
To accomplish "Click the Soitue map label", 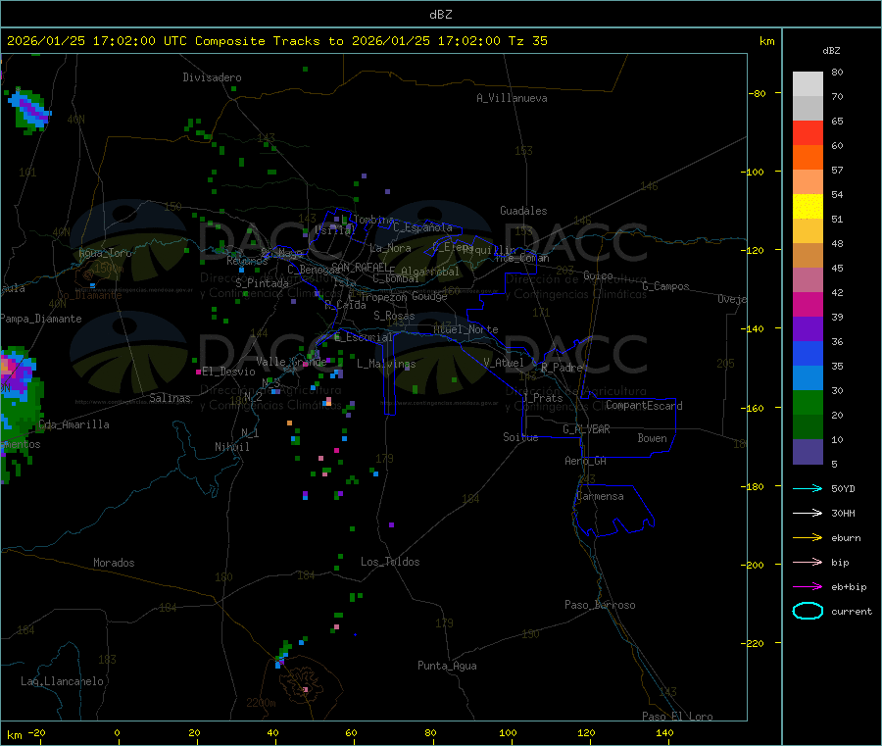I will pos(520,437).
